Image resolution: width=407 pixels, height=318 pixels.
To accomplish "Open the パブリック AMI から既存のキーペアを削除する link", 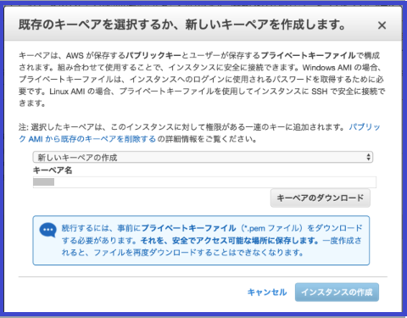I will click(x=87, y=139).
